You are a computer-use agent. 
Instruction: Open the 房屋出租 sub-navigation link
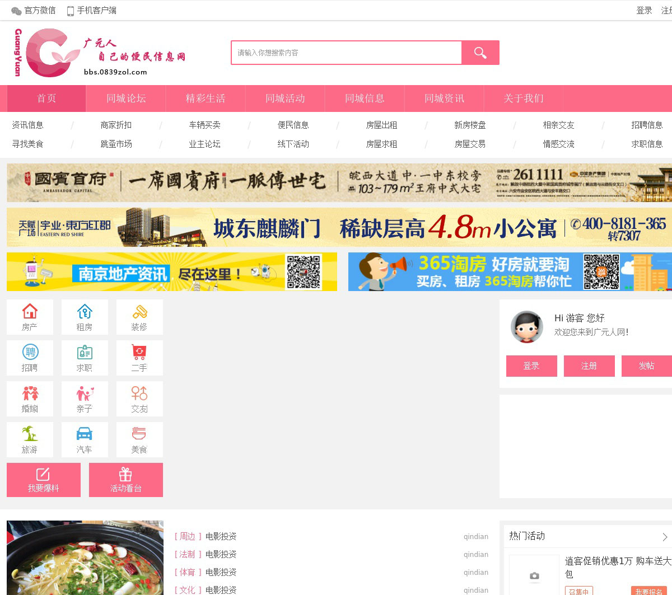point(381,125)
